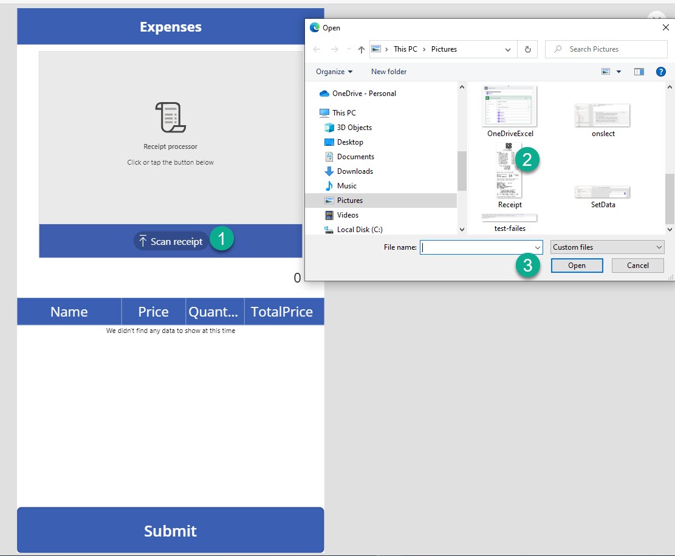Open the view options dropdown arrow

[618, 72]
